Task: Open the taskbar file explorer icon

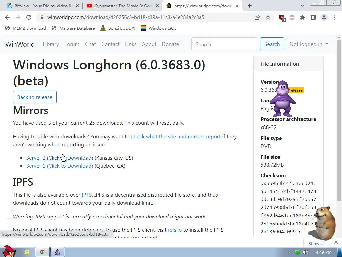Action: click(27, 252)
